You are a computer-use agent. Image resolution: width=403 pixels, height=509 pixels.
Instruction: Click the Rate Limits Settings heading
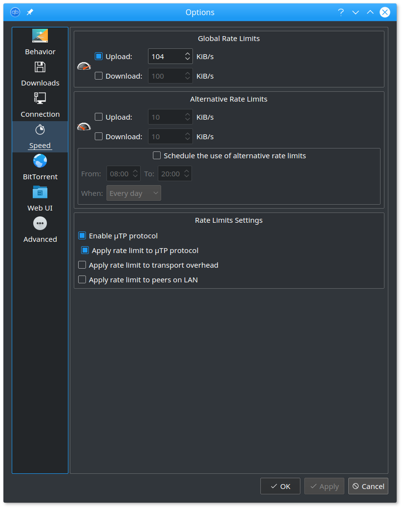click(229, 220)
